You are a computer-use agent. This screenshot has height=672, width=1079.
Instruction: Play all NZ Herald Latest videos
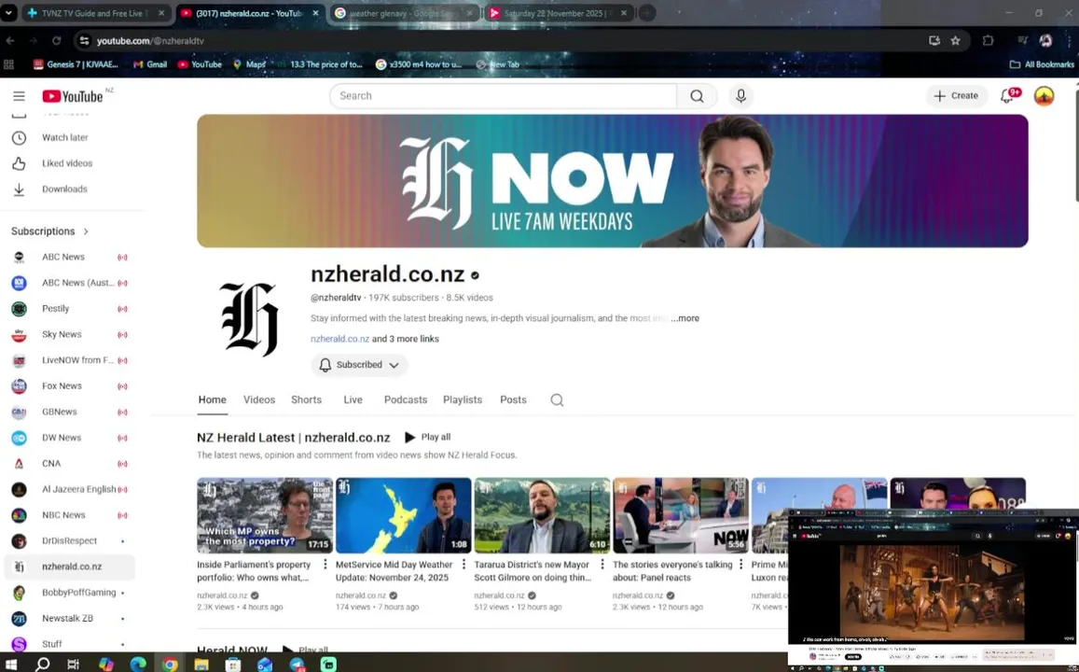coord(427,437)
